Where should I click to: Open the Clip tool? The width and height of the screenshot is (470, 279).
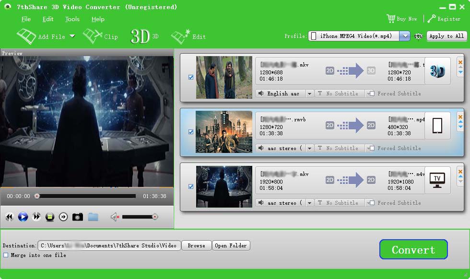tap(101, 36)
